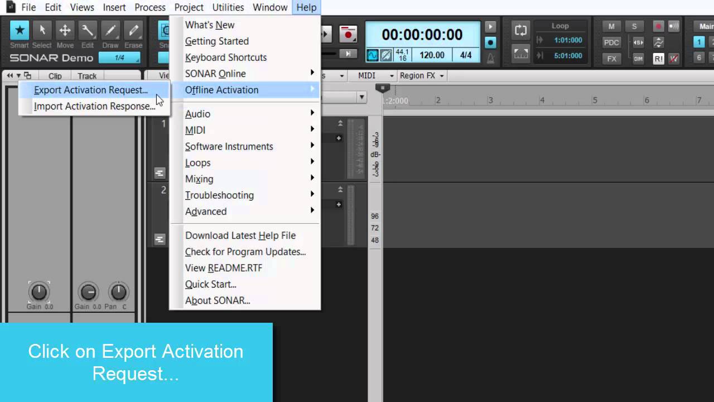Image resolution: width=714 pixels, height=402 pixels.
Task: Click the left Gain knob in inspector
Action: click(39, 291)
